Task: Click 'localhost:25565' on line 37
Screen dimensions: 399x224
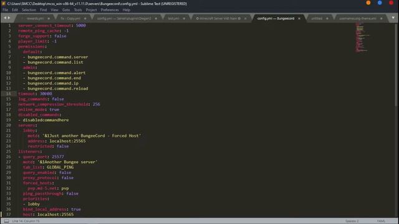Action: (55, 215)
